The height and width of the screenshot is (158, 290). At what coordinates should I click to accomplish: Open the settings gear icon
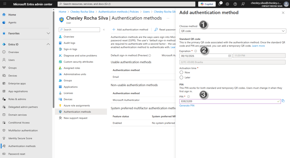point(227,4)
